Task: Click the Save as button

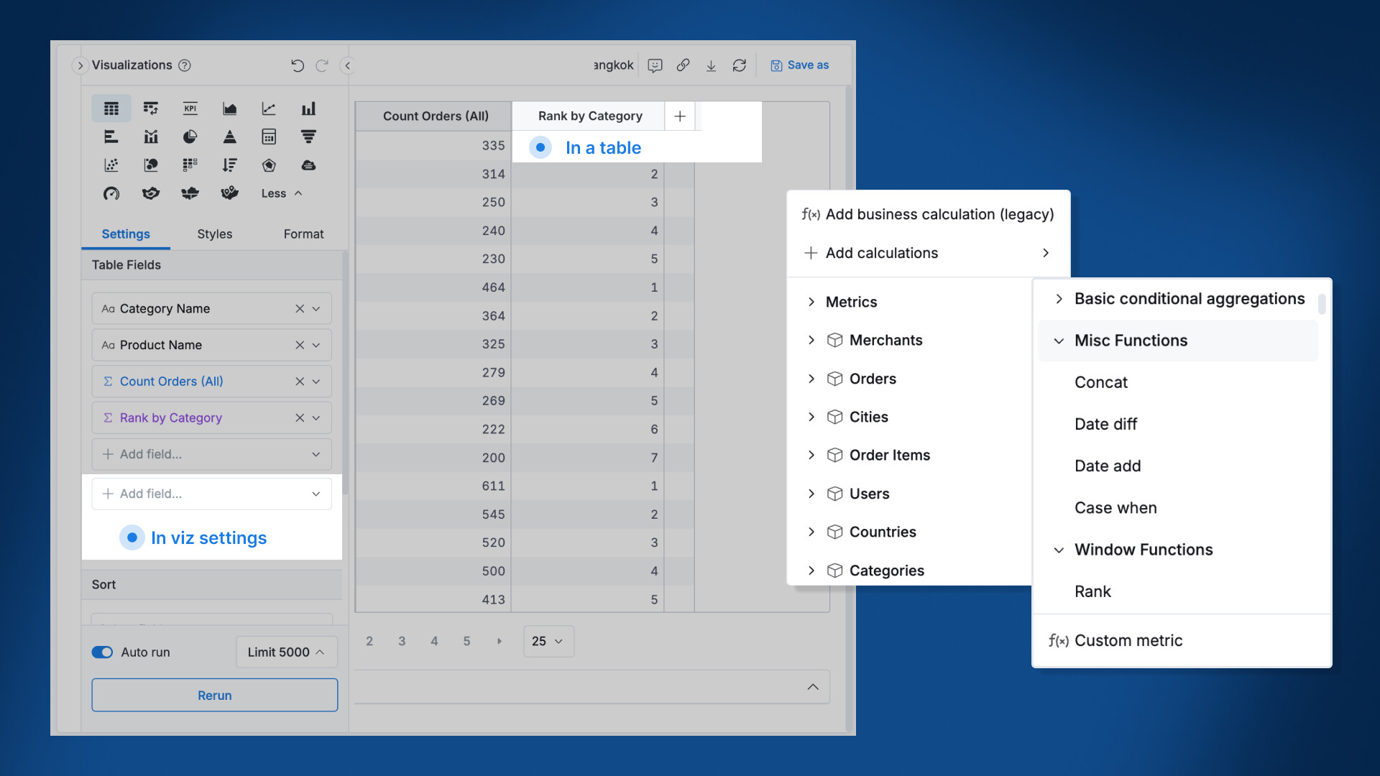Action: pos(800,65)
